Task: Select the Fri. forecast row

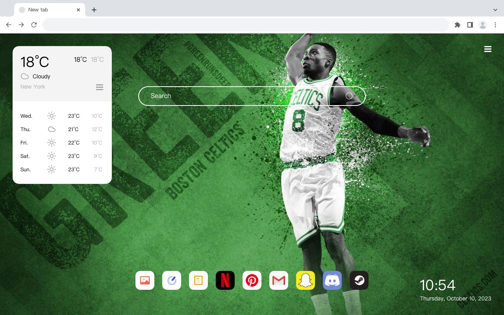Action: click(x=62, y=143)
